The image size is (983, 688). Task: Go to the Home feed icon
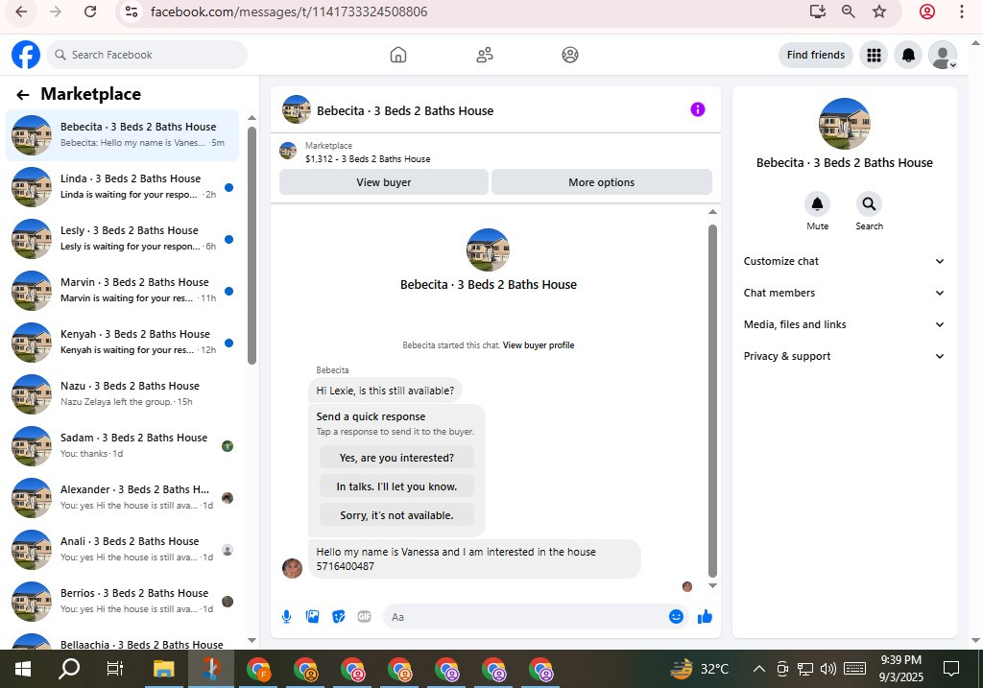[x=398, y=55]
